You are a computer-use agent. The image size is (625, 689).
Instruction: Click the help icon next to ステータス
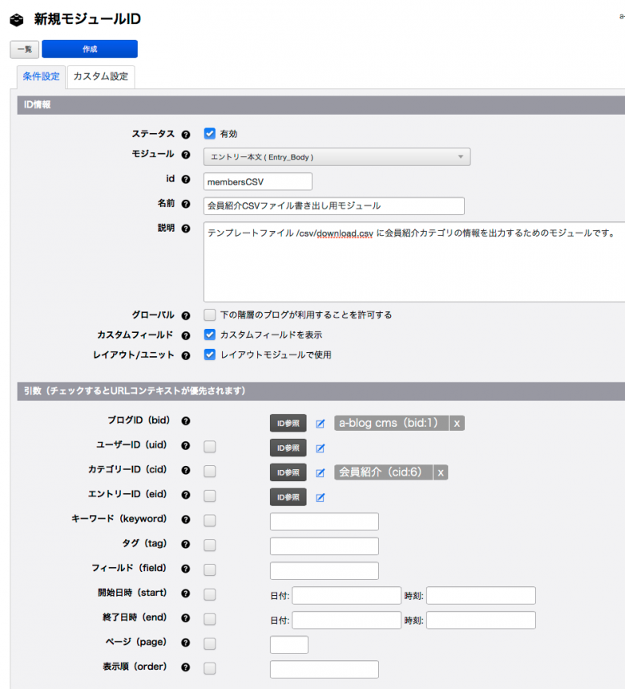(186, 135)
